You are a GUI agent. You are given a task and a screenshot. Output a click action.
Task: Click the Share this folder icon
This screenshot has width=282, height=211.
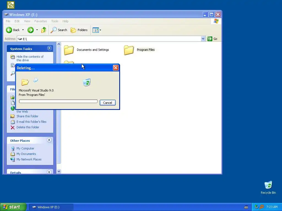coord(13,116)
